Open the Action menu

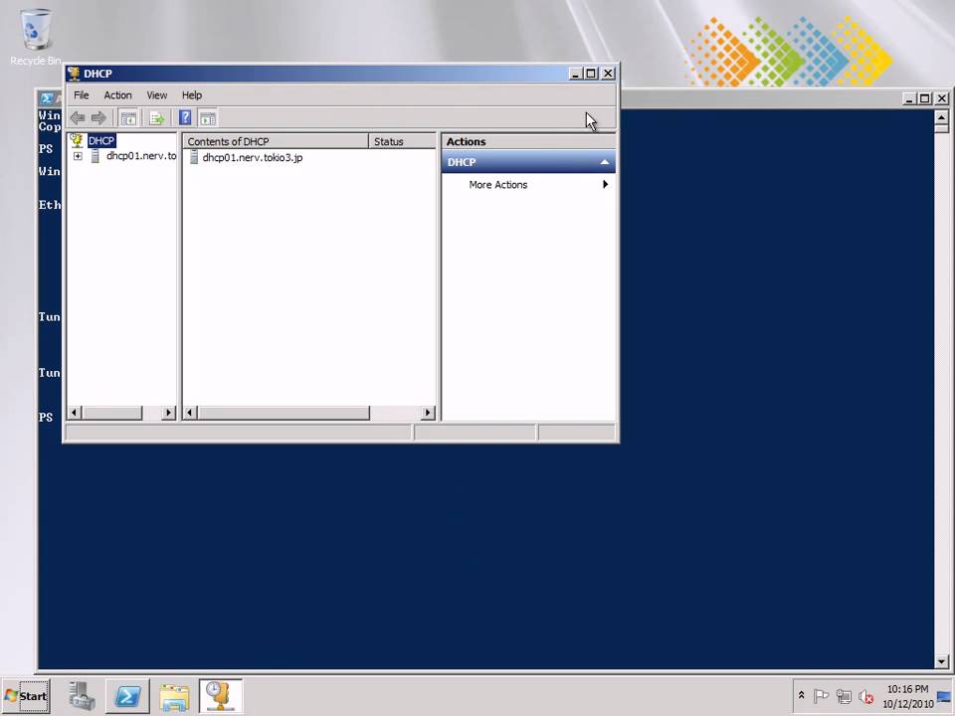pos(117,95)
